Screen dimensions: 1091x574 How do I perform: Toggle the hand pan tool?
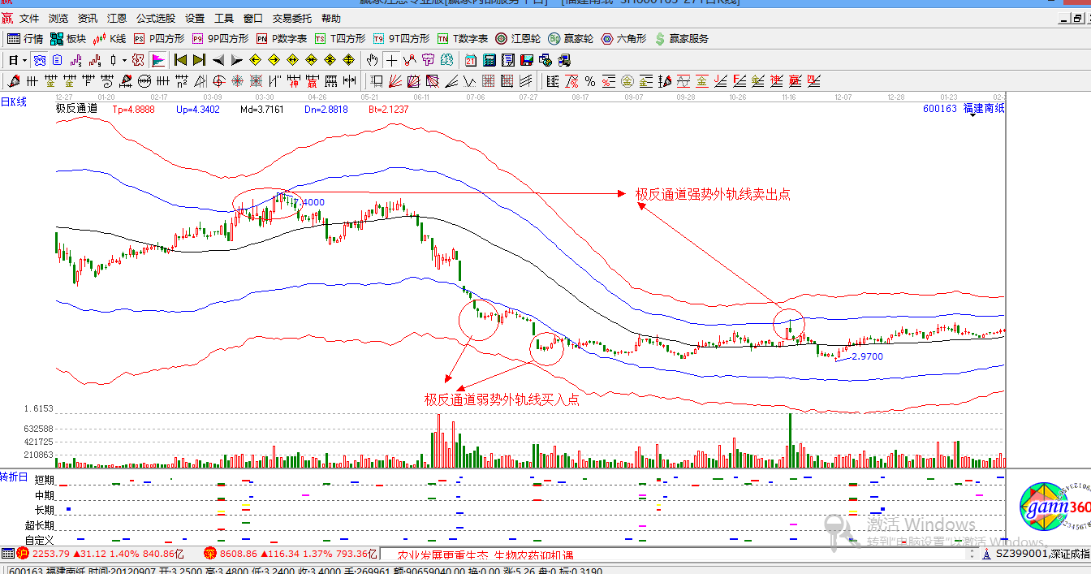coord(372,59)
